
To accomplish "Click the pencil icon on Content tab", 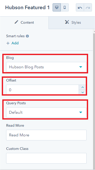I will coord(17,22).
